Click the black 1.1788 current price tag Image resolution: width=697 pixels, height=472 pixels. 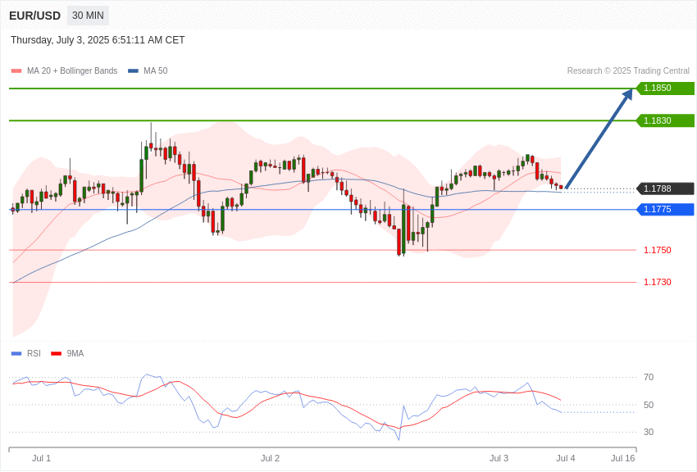665,188
